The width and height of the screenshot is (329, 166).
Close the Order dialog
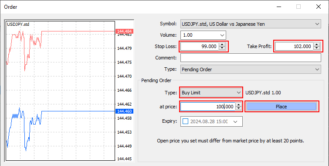click(318, 7)
